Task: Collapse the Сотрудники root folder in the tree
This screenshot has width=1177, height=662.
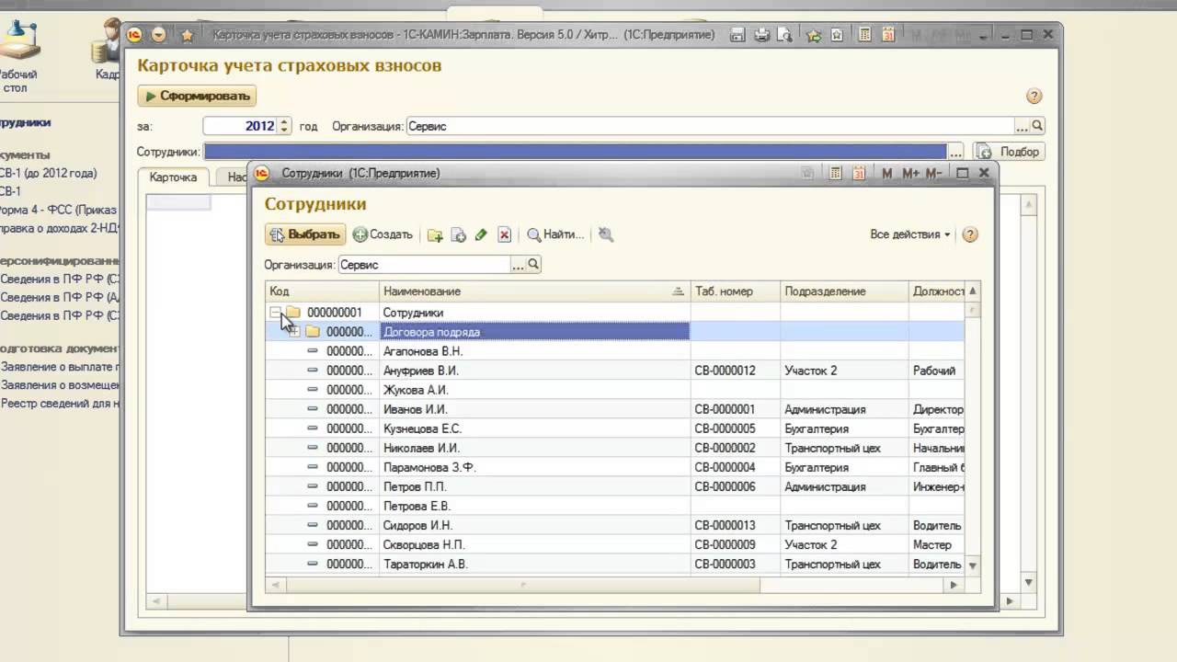Action: point(275,313)
